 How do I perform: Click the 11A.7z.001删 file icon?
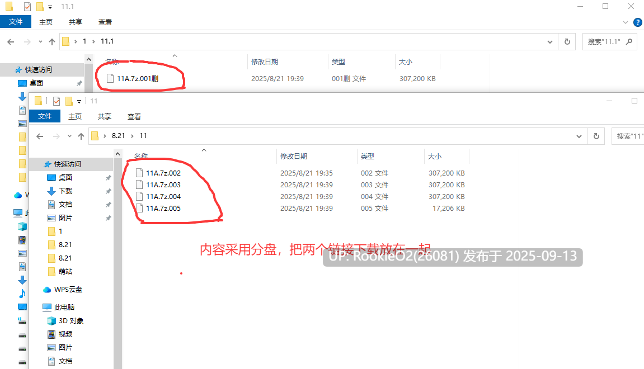pyautogui.click(x=110, y=78)
